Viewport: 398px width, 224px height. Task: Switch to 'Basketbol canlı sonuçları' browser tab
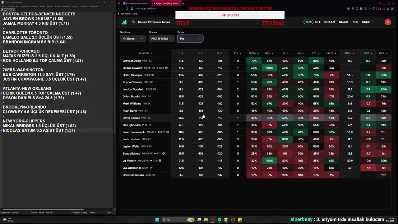click(136, 3)
